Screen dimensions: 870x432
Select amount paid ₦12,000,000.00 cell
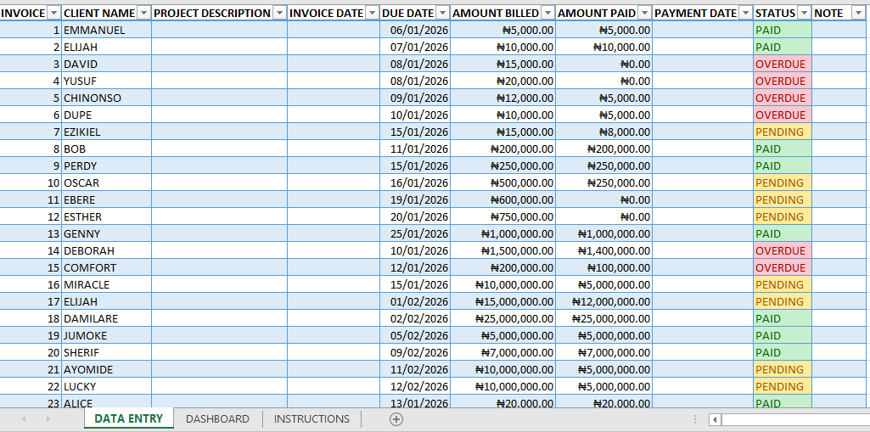click(603, 301)
